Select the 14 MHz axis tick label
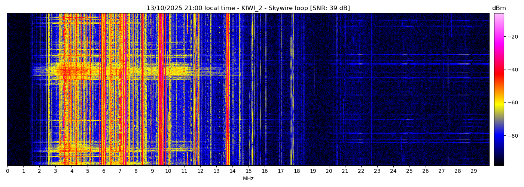The height and width of the screenshot is (187, 524). point(232,171)
